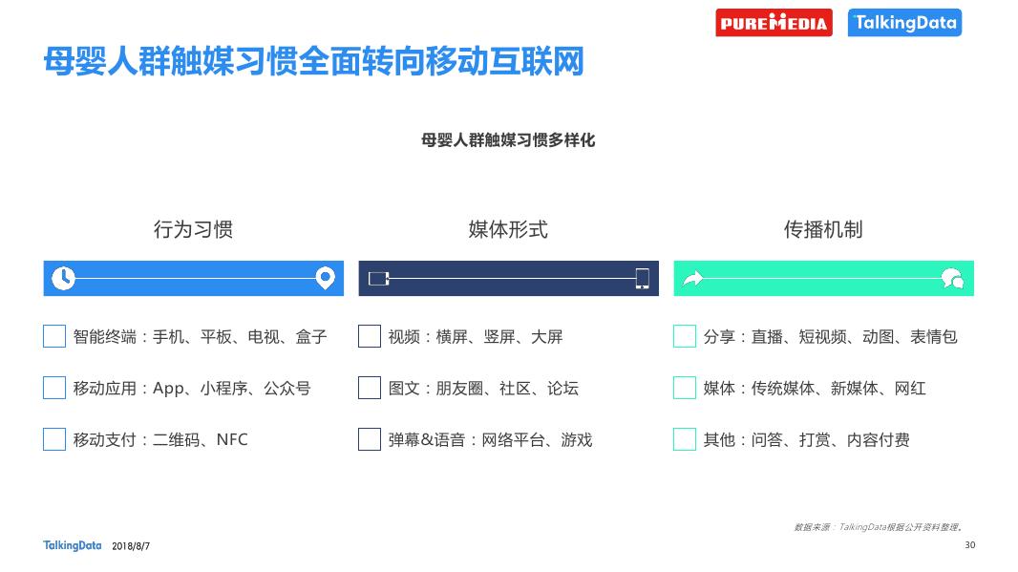This screenshot has height=572, width=1018.
Task: Check the 智能终端 checkbox
Action: 54,336
